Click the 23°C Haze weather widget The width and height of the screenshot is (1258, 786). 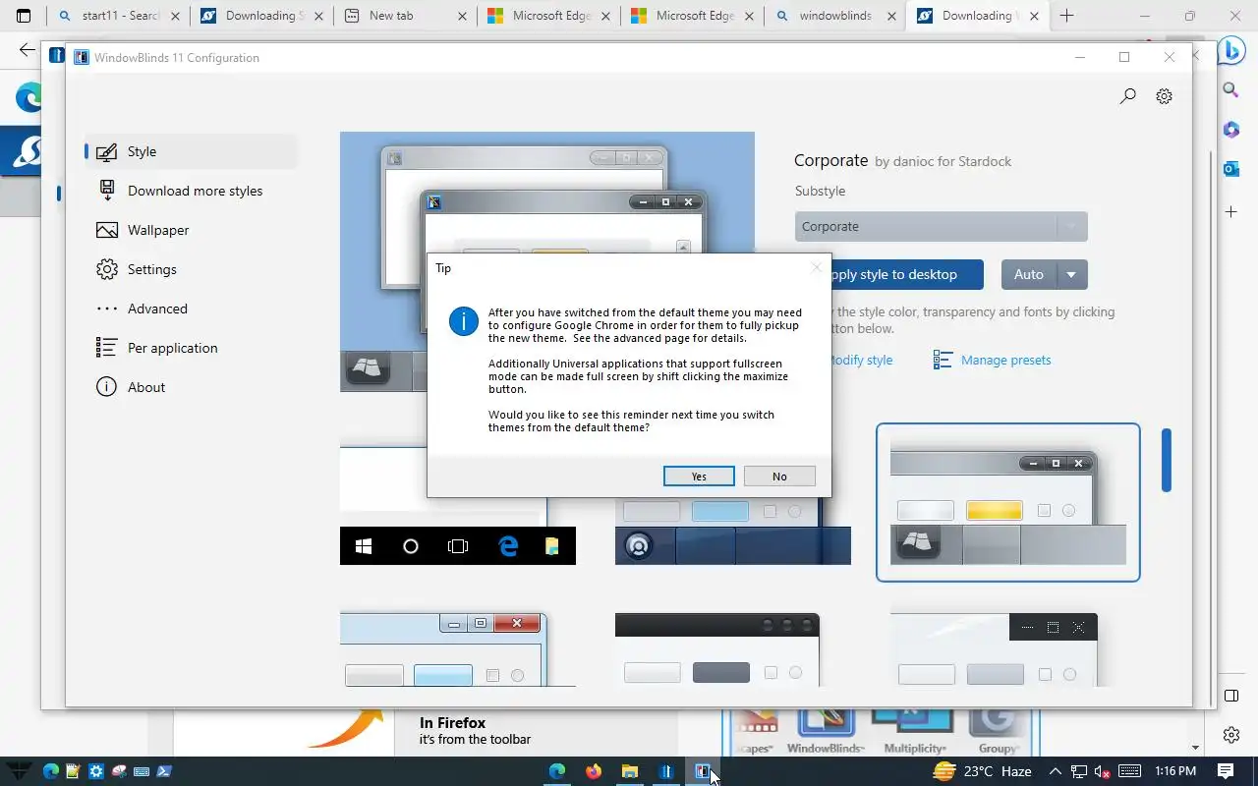[x=982, y=771]
